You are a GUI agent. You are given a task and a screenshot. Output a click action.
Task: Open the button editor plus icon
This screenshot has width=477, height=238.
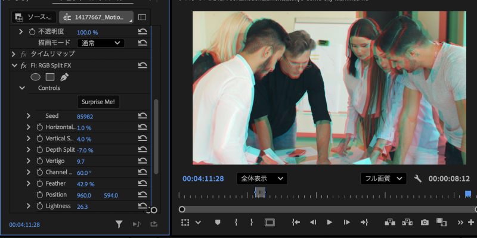[x=471, y=222]
